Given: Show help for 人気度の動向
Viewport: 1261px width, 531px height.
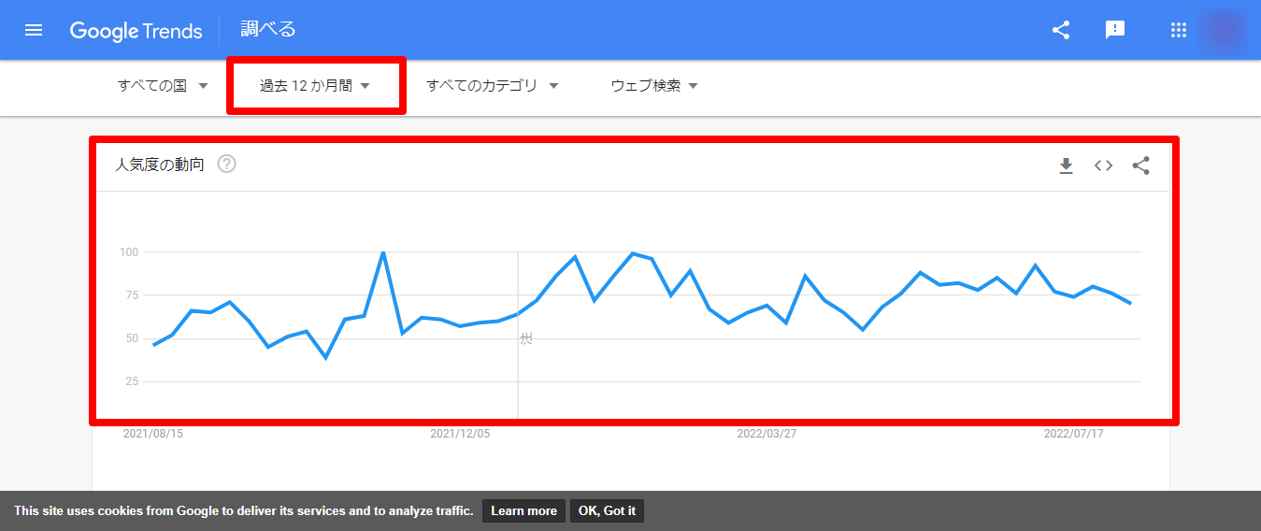Looking at the screenshot, I should (x=227, y=165).
